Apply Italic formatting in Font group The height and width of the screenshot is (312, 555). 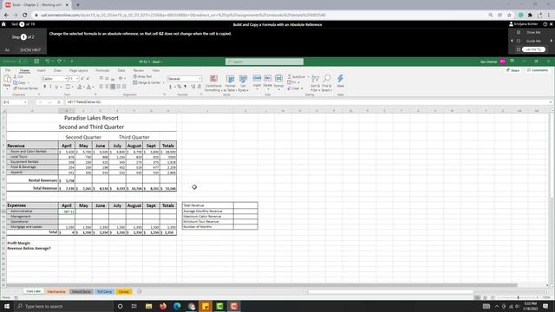tap(50, 87)
